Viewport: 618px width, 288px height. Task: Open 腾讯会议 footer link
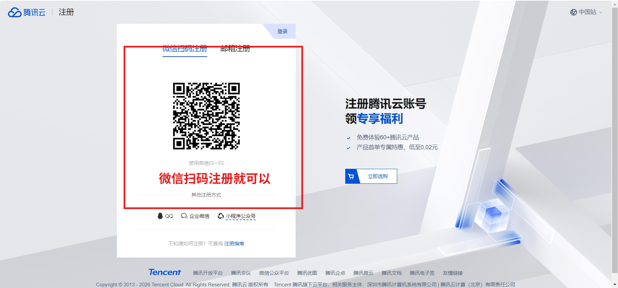241,273
